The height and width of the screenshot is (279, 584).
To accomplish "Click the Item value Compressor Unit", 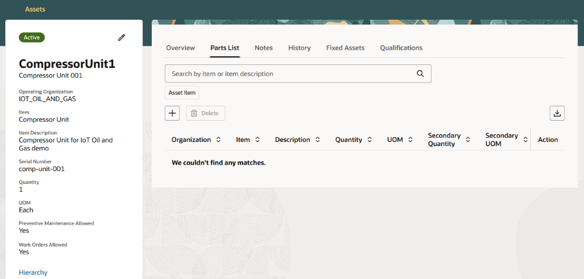I will (x=44, y=120).
